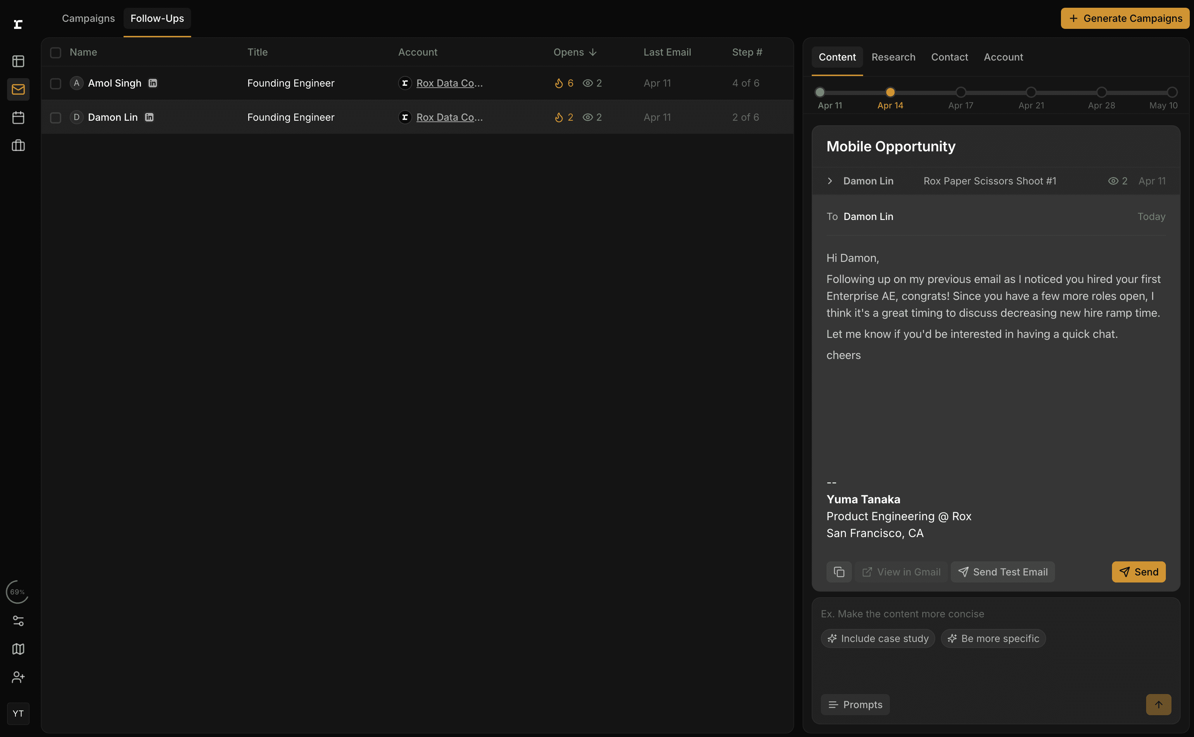The width and height of the screenshot is (1194, 737).
Task: Click Amol Singh's LinkedIn icon
Action: 152,83
